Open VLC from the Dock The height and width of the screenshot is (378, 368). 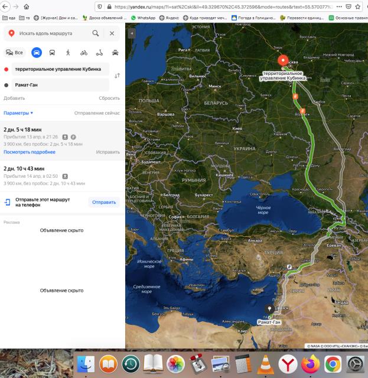click(266, 364)
